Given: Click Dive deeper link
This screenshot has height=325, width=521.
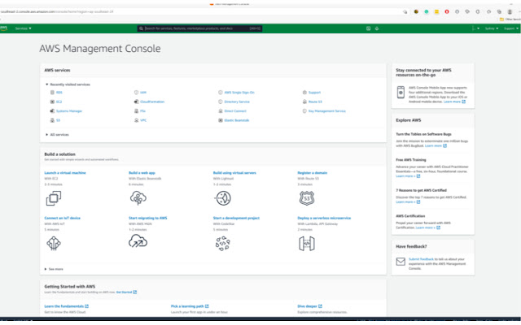Looking at the screenshot, I should pos(309,306).
